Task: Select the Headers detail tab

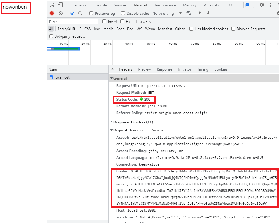Action: coord(125,69)
